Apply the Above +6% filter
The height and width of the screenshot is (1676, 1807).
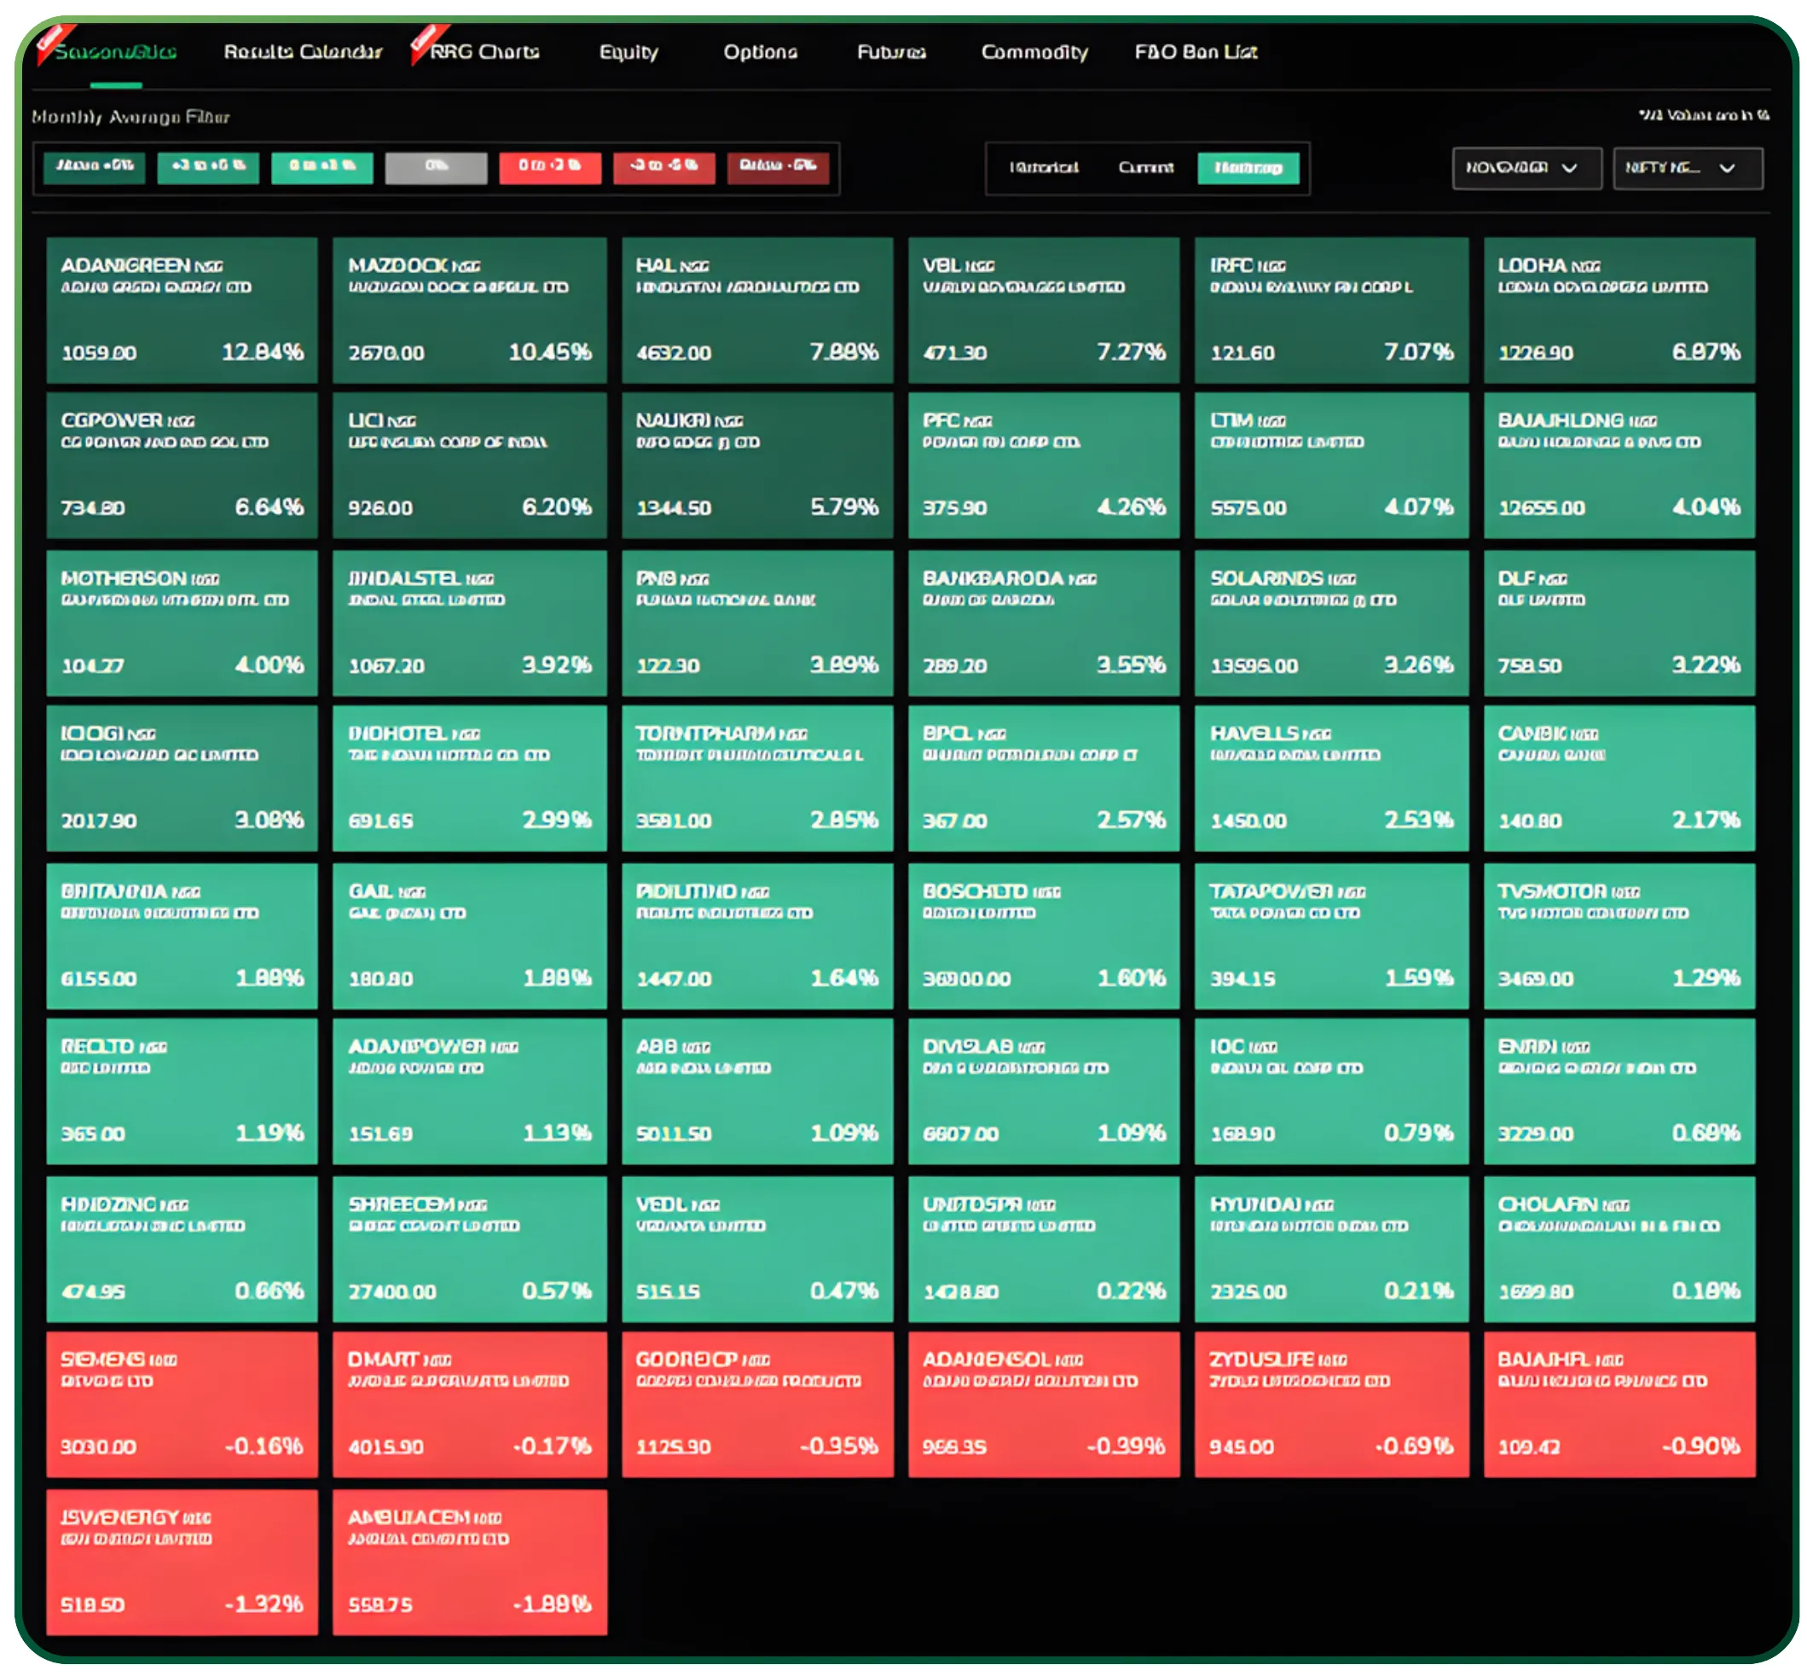[92, 167]
